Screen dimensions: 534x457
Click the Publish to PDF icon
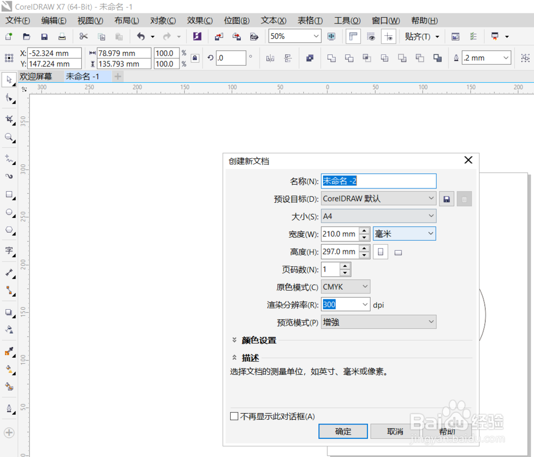[254, 36]
